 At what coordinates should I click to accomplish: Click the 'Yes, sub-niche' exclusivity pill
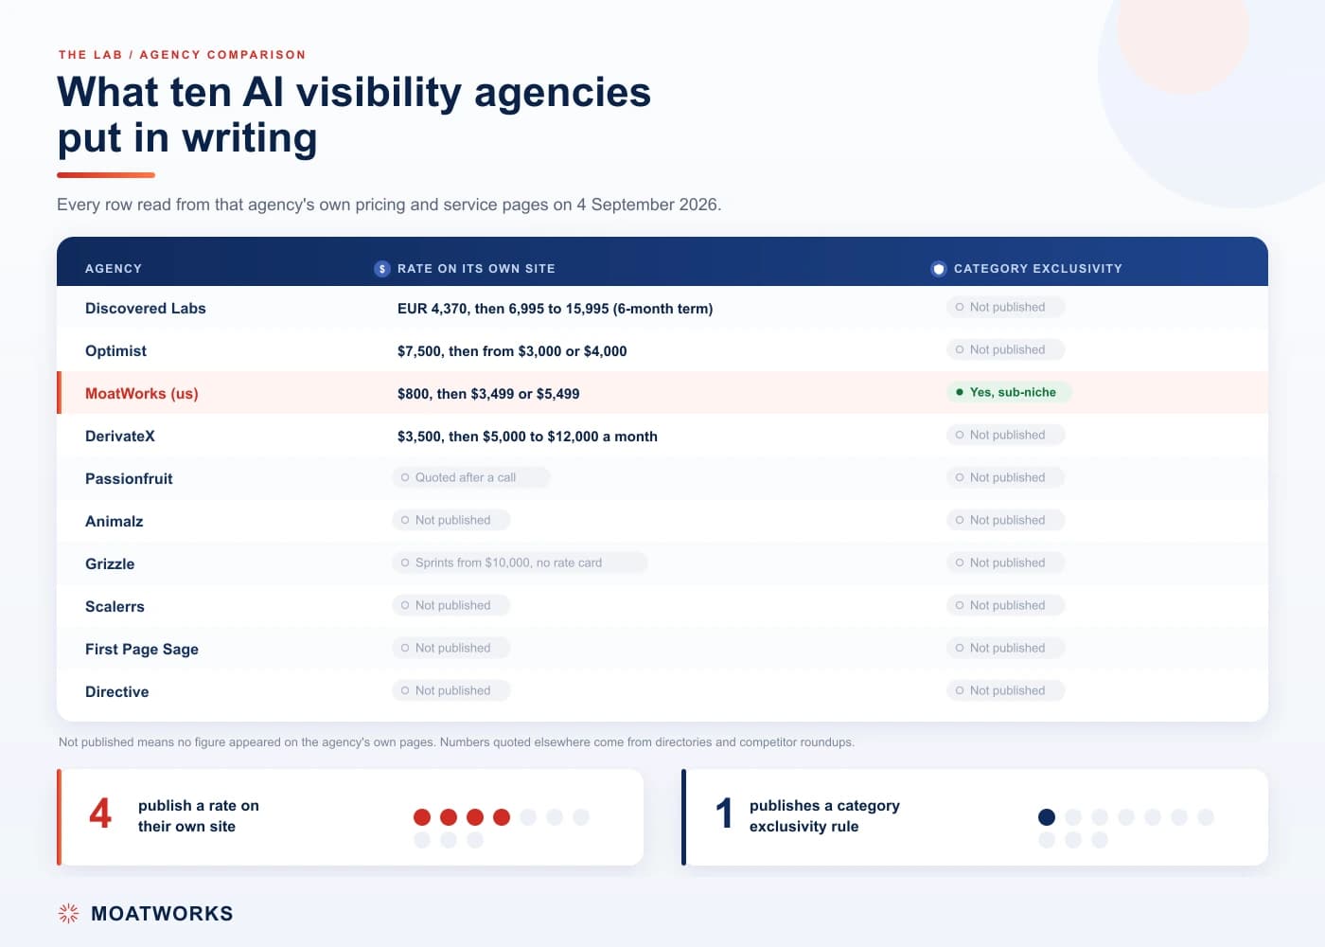tap(1009, 392)
